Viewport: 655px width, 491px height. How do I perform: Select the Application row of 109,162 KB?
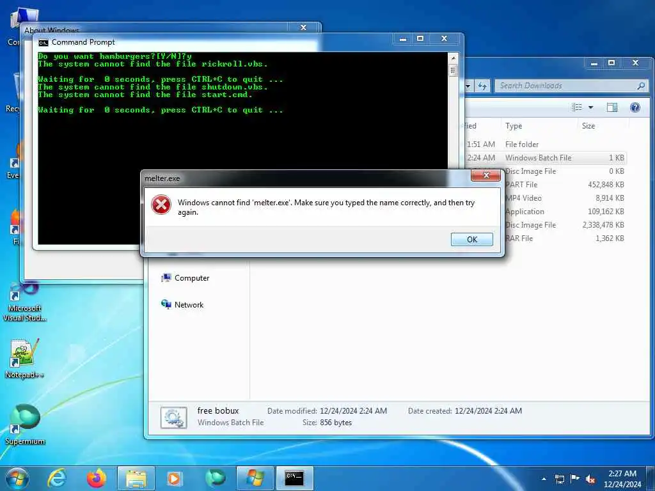click(x=565, y=211)
